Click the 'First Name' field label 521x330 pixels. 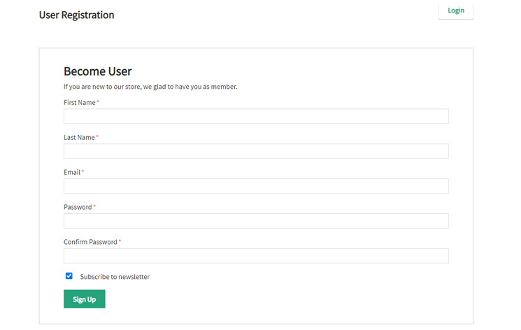(x=79, y=103)
